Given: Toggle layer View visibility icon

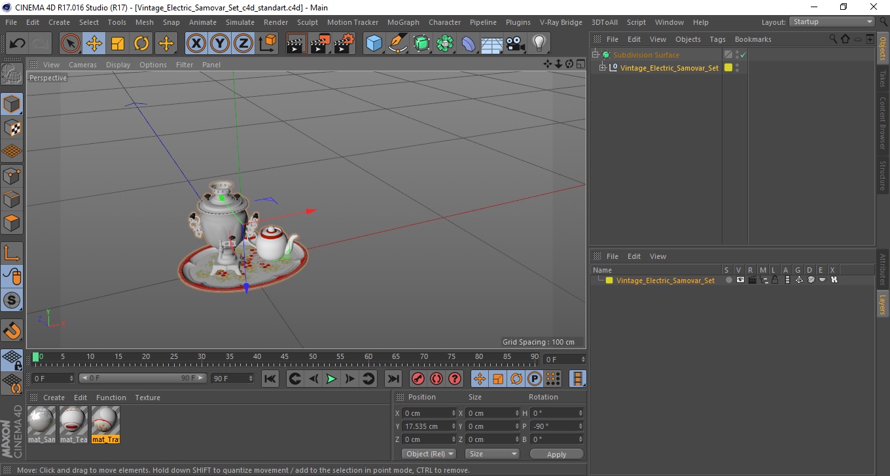Looking at the screenshot, I should click(740, 280).
